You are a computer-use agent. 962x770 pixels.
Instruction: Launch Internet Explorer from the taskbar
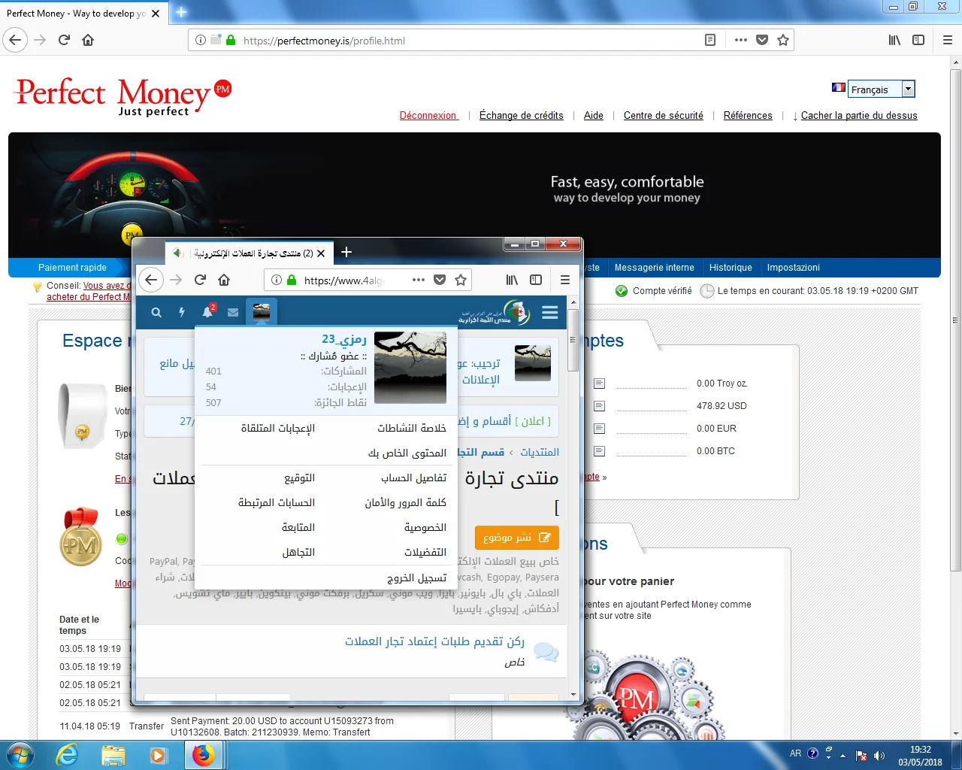click(x=68, y=755)
